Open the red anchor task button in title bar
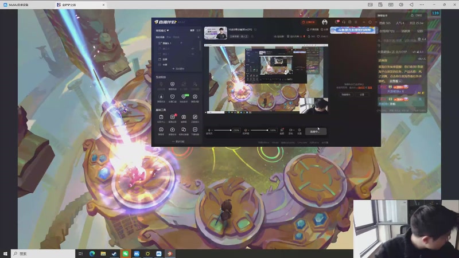This screenshot has height=258, width=459. [x=308, y=22]
